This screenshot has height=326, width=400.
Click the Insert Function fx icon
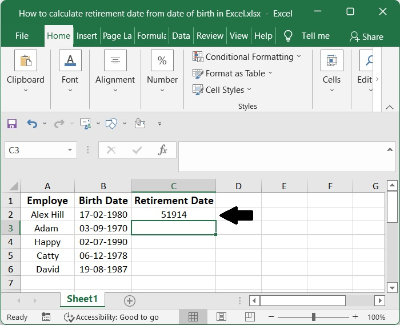pos(162,150)
